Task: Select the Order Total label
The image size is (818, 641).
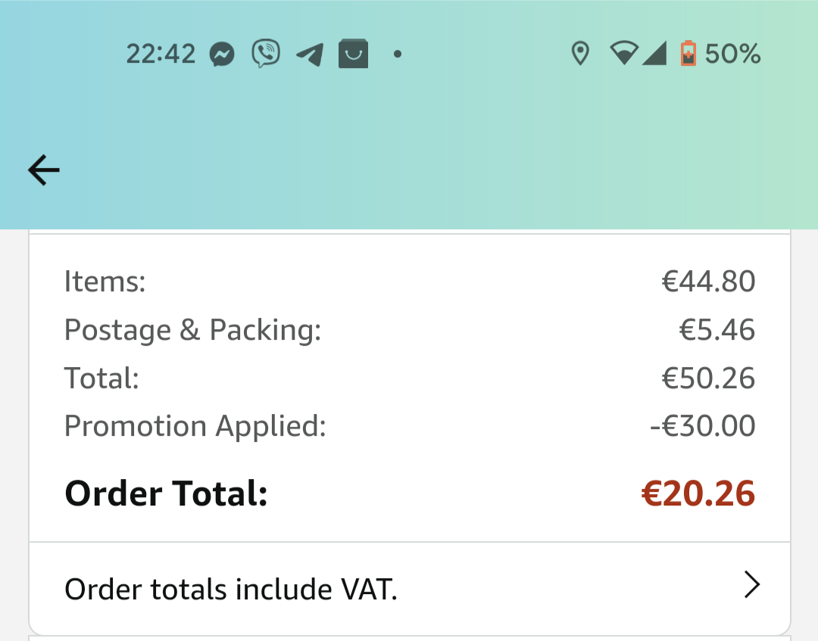Action: pyautogui.click(x=166, y=493)
